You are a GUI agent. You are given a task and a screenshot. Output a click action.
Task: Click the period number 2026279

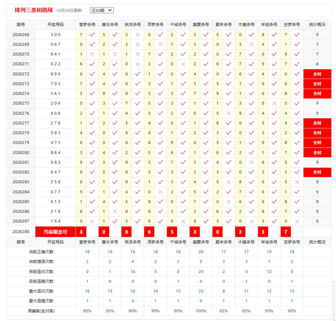pos(21,142)
